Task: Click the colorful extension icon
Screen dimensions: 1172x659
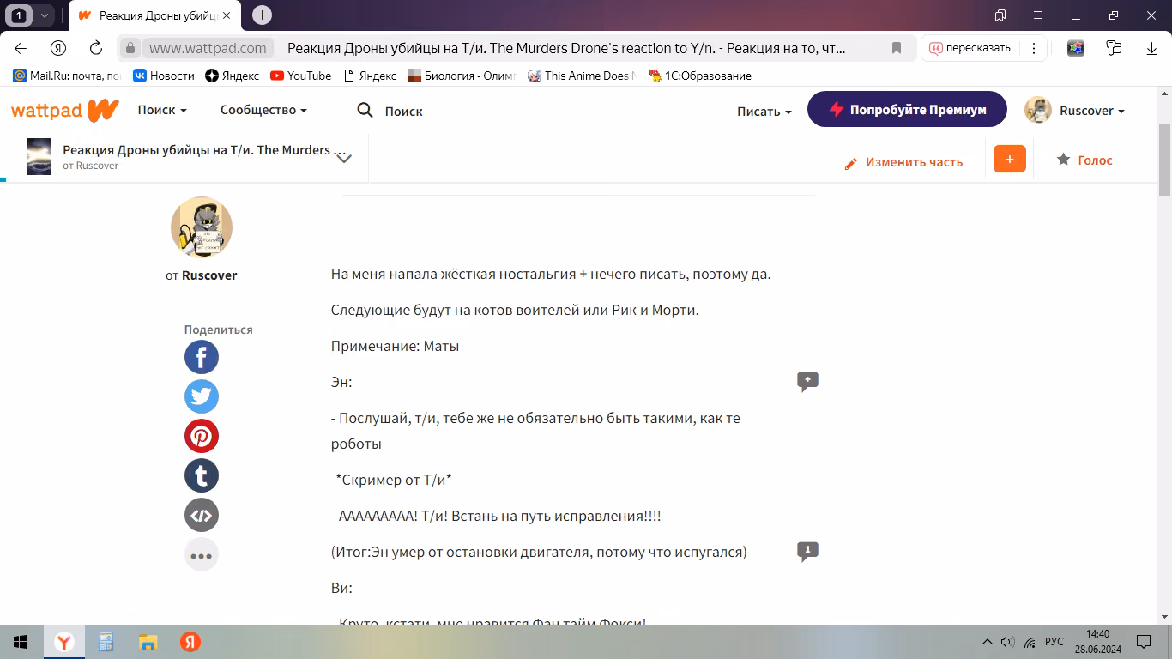Action: coord(1076,48)
